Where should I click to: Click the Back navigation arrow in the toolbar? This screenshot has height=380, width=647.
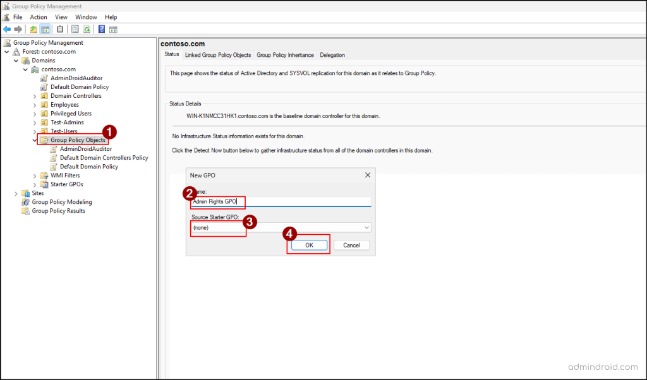tap(6, 28)
